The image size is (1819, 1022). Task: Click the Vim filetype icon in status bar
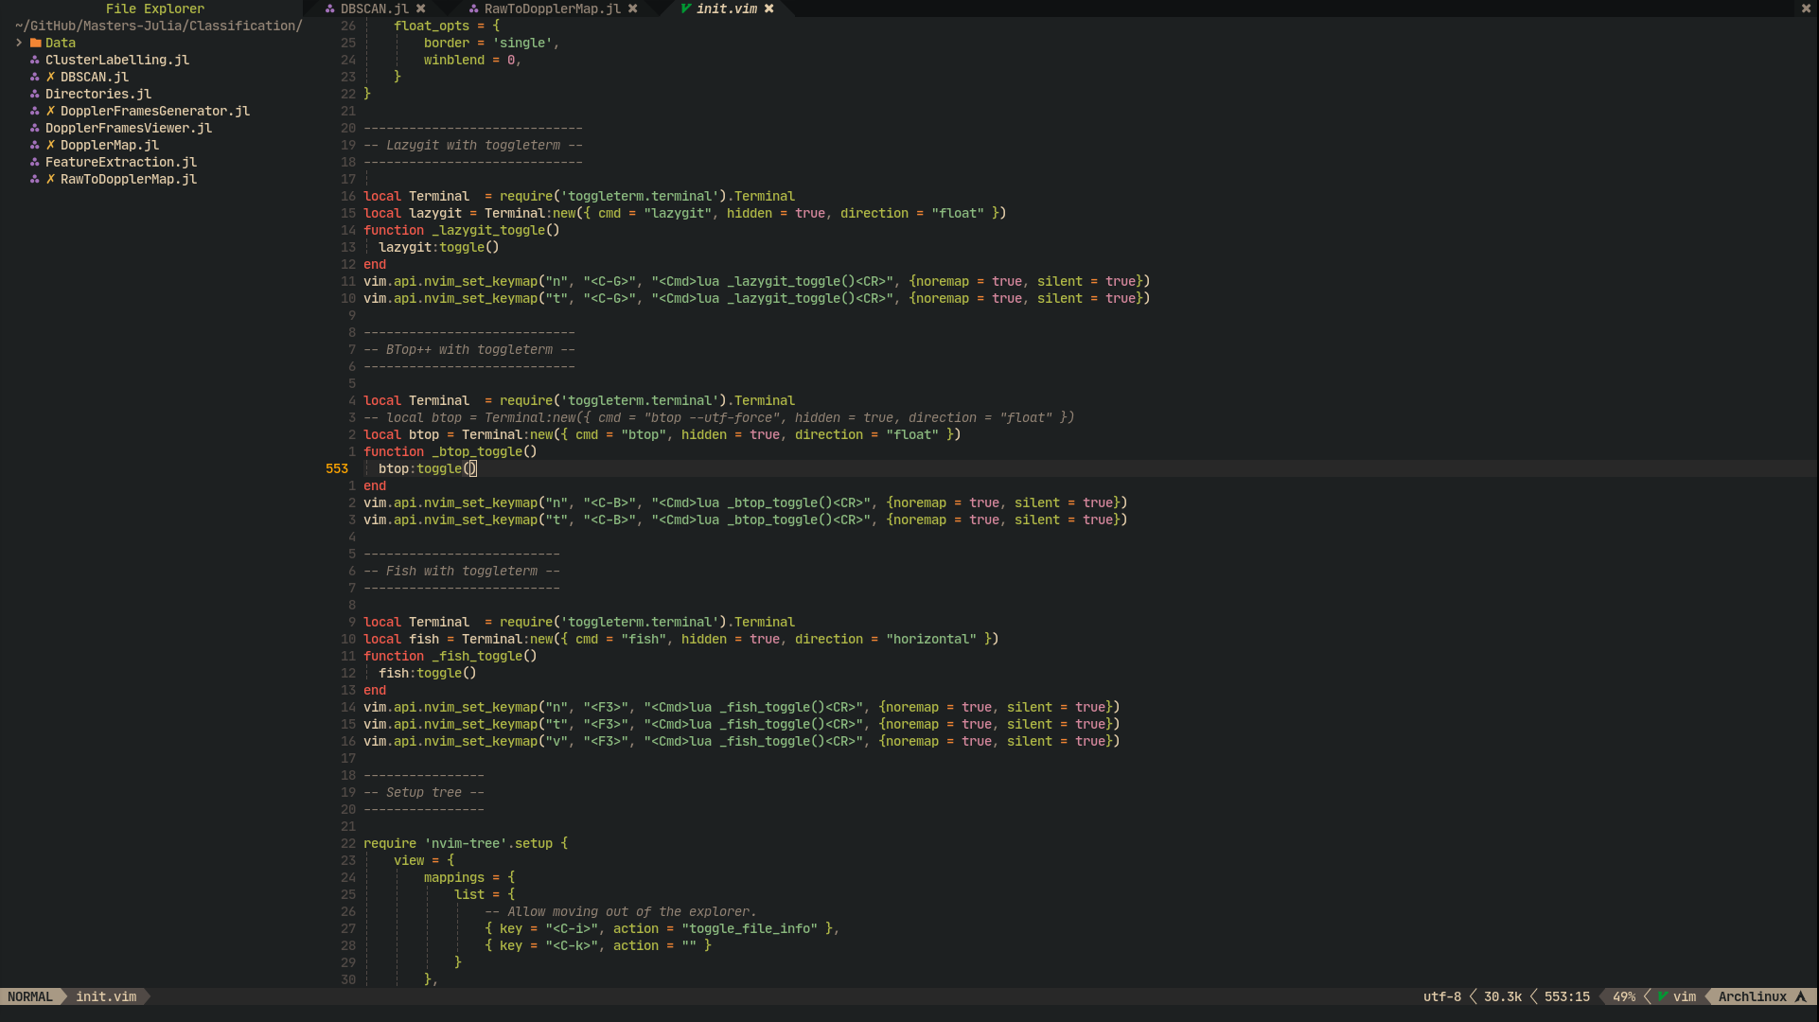pyautogui.click(x=1662, y=996)
